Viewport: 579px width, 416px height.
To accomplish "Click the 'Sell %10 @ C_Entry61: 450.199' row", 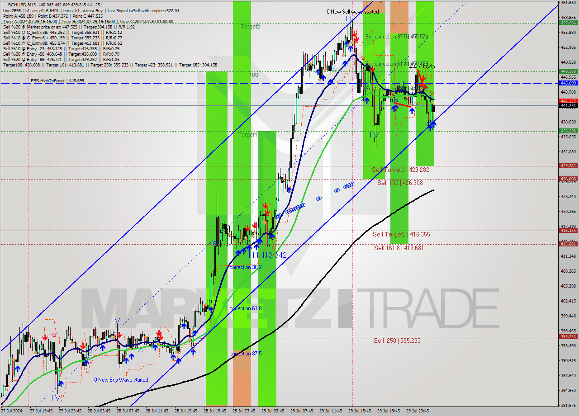I will click(x=62, y=38).
